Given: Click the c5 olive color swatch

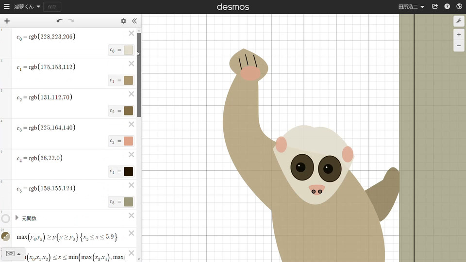Looking at the screenshot, I should click(x=128, y=202).
